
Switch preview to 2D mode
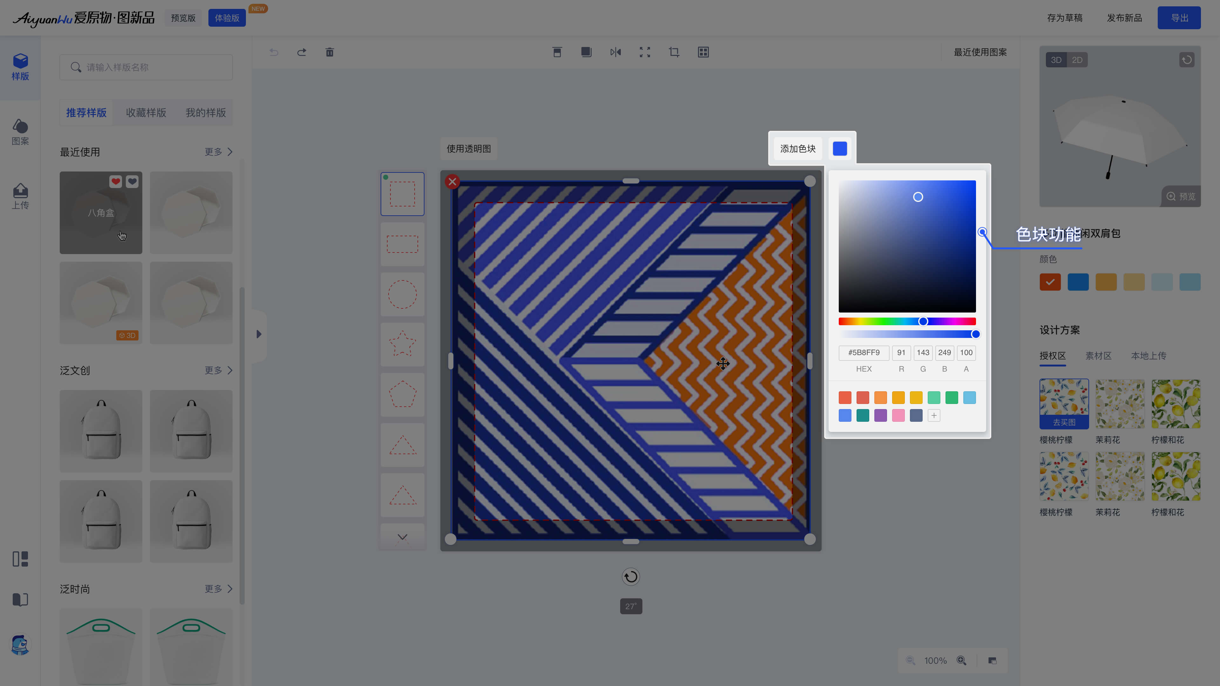coord(1077,60)
